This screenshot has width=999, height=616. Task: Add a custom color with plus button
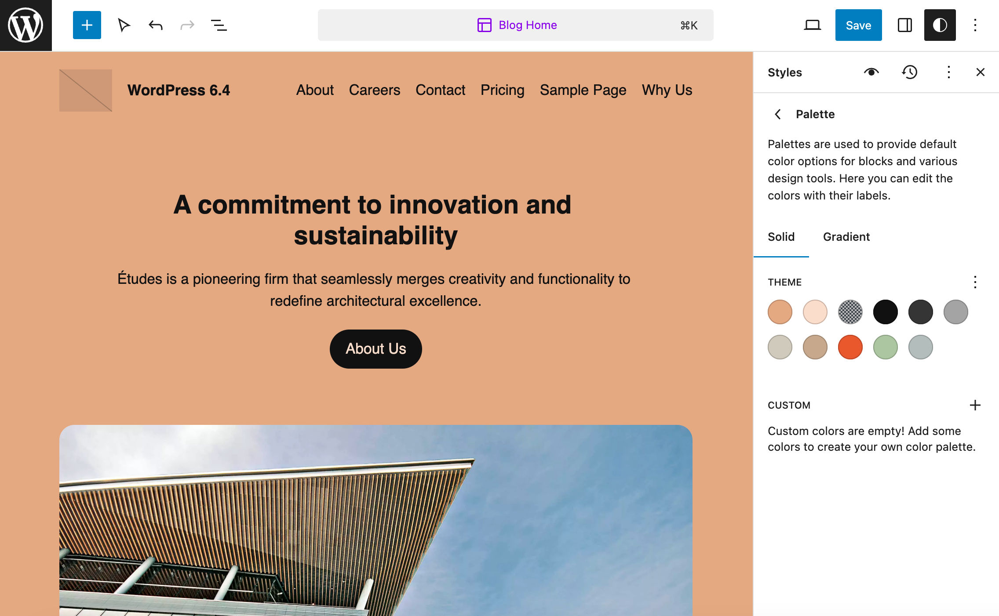pyautogui.click(x=973, y=405)
